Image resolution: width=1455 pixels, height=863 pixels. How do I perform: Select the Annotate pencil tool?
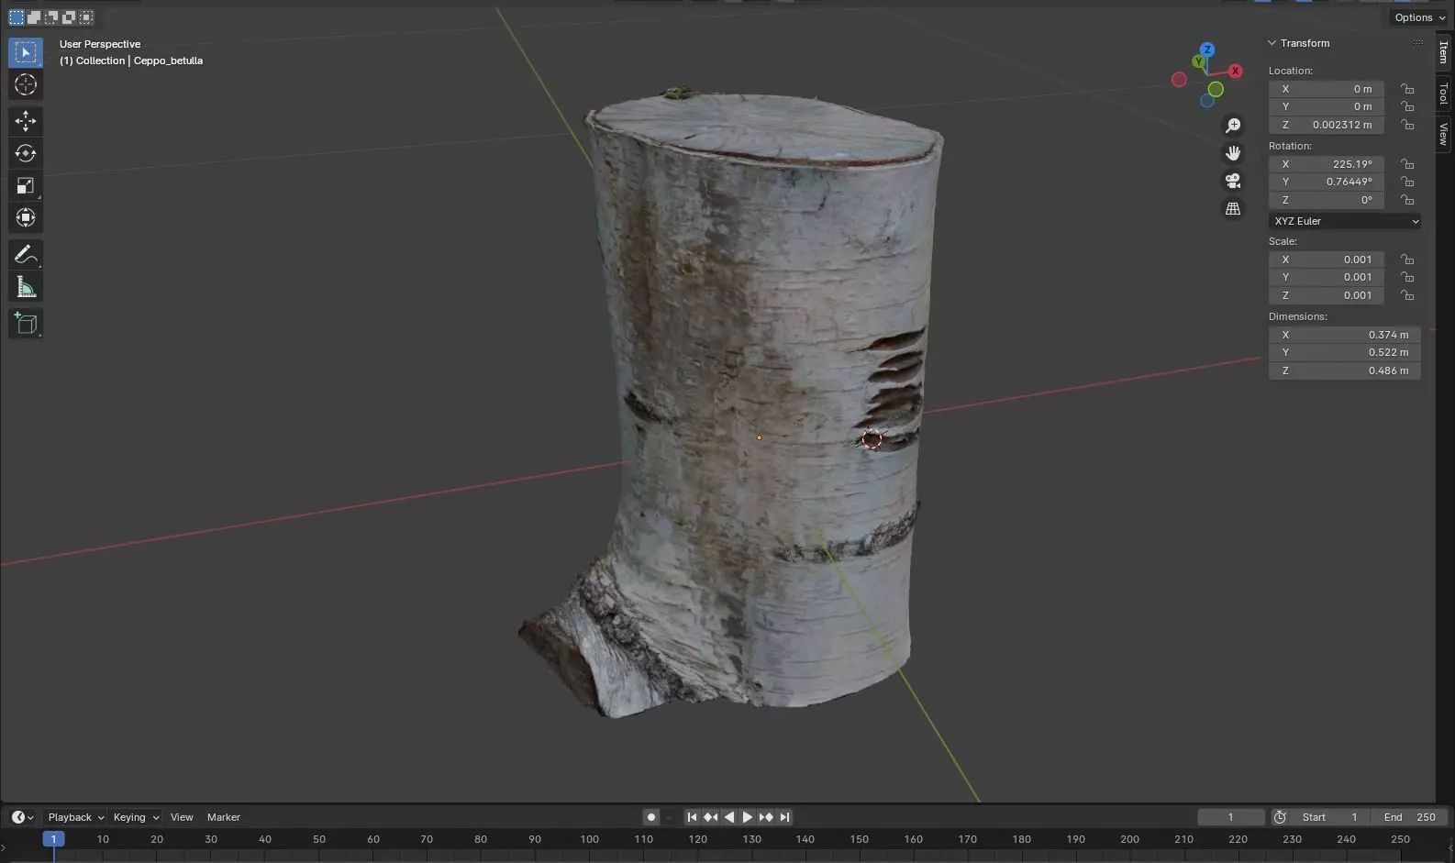tap(26, 255)
